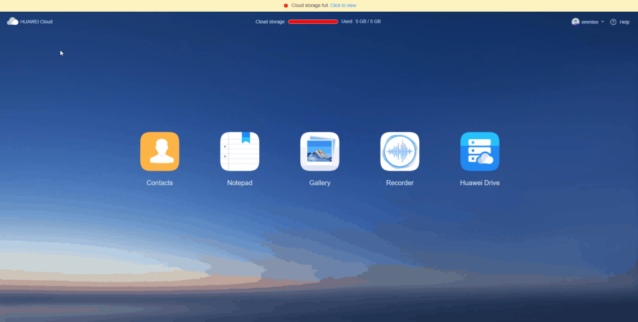Follow the 'Click to view' link
Screen dimensions: 638x322
pyautogui.click(x=343, y=6)
